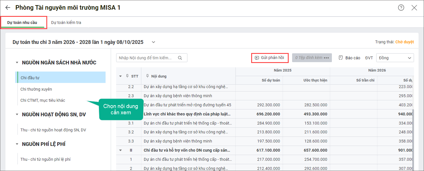The height and width of the screenshot is (171, 424).
Task: Select Chi thường xuyên in sidebar
Action: [36, 89]
